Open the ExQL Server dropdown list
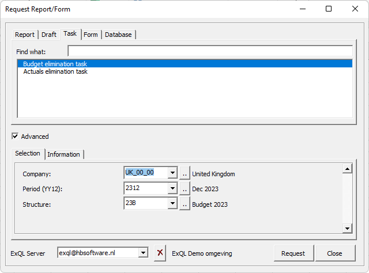 pos(143,253)
